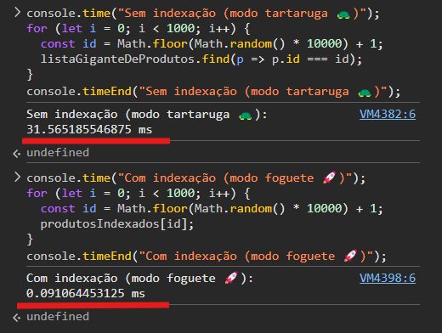The image size is (442, 333).
Task: Click console.timeEnd "Sem indexação" line
Action: click(x=213, y=92)
